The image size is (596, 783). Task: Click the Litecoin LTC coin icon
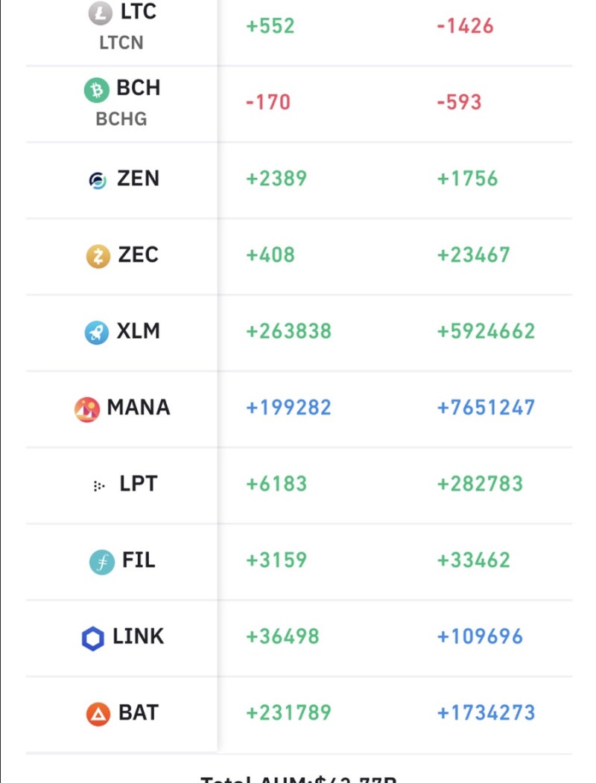click(x=99, y=13)
